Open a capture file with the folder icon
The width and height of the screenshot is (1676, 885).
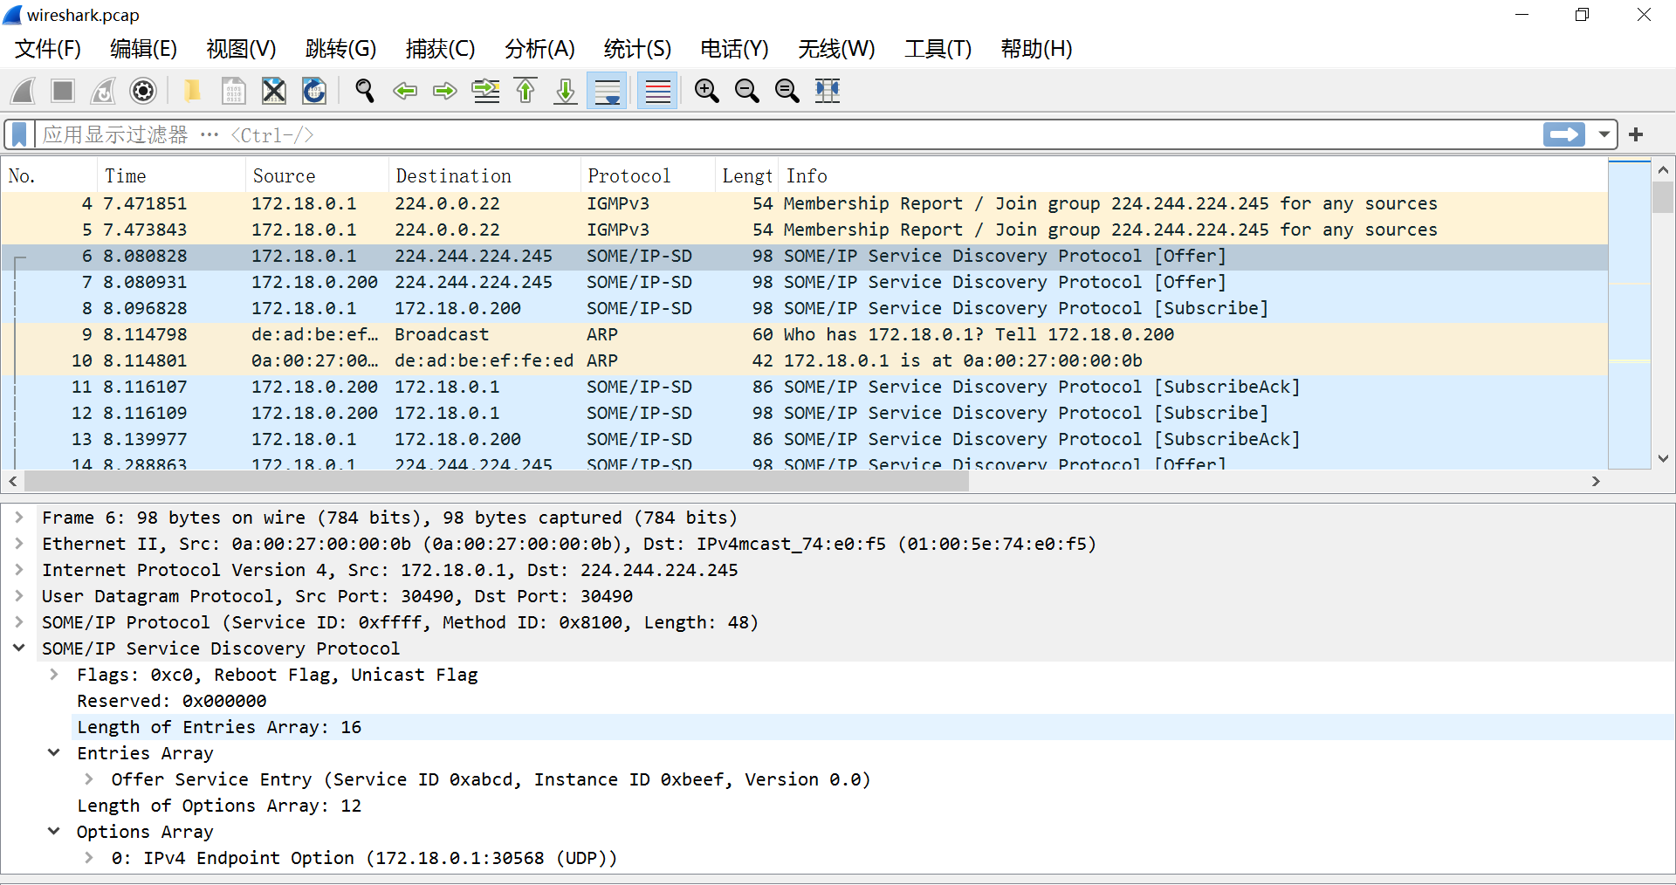[x=192, y=91]
